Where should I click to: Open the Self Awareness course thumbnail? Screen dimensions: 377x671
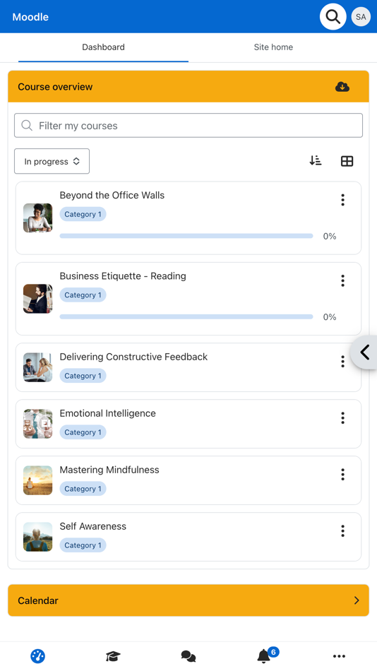tap(37, 537)
